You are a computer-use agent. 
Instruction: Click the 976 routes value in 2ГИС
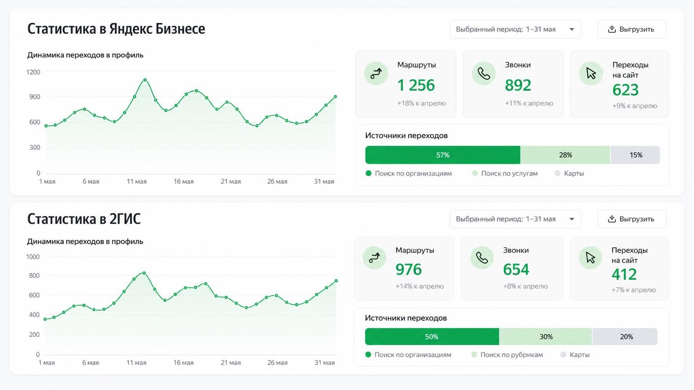pyautogui.click(x=408, y=269)
